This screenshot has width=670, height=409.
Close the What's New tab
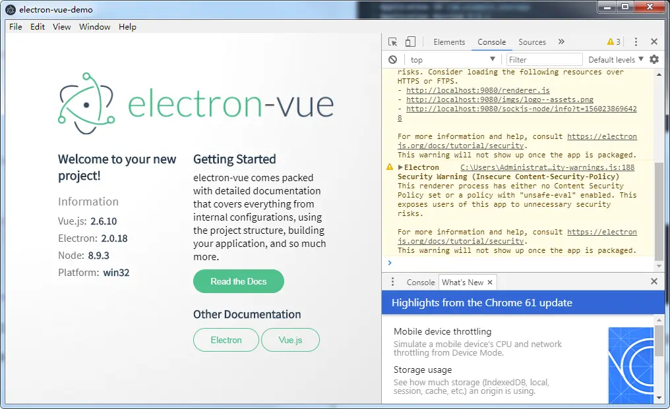[490, 282]
